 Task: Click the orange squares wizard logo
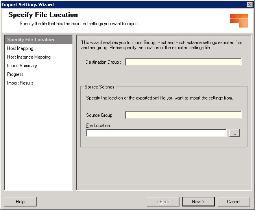point(239,20)
